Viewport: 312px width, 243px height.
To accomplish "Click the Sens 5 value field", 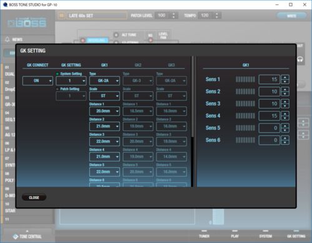I will (x=269, y=128).
